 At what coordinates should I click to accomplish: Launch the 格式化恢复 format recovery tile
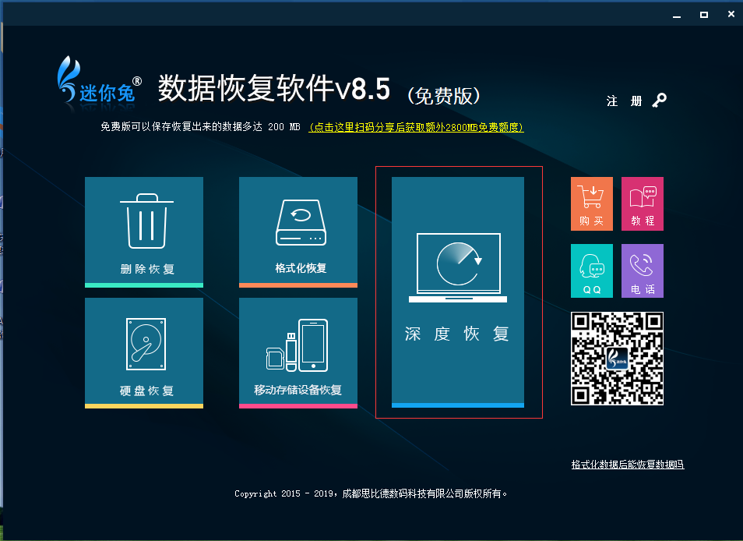pos(298,232)
